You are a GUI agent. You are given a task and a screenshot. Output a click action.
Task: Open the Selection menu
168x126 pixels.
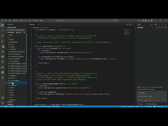[15, 20]
